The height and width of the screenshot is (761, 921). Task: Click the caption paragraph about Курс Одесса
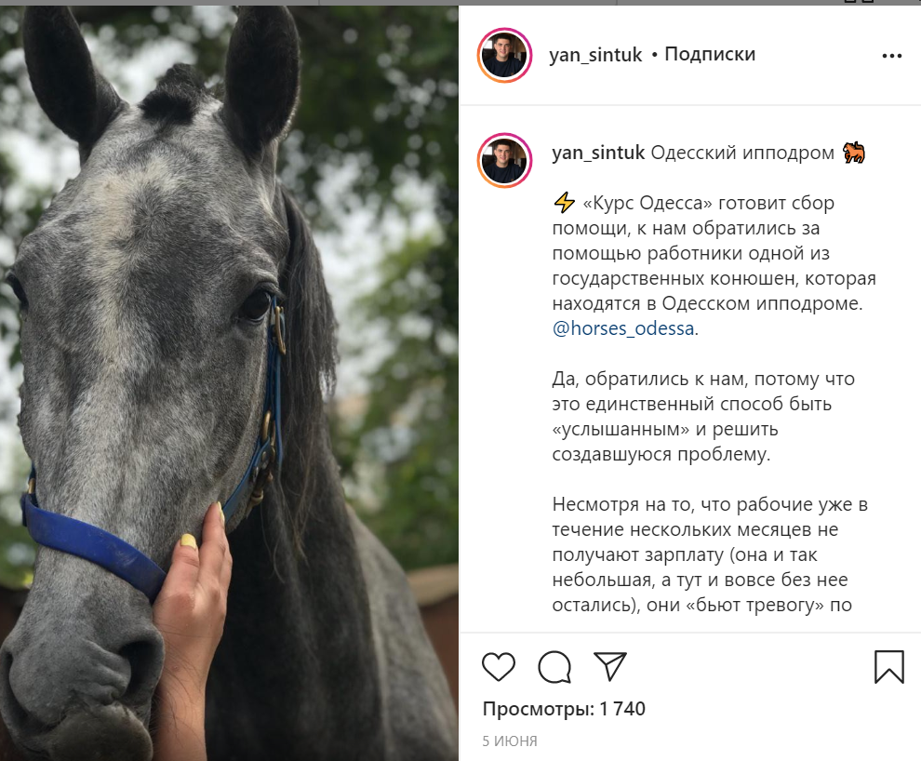coord(714,265)
